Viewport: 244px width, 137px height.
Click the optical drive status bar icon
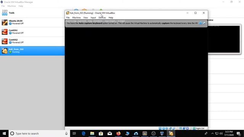point(164,128)
